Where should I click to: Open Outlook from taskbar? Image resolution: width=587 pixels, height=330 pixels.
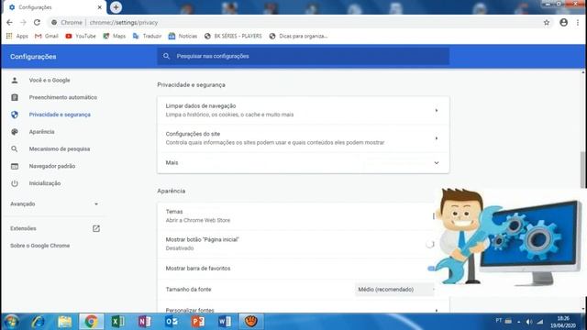coord(172,322)
